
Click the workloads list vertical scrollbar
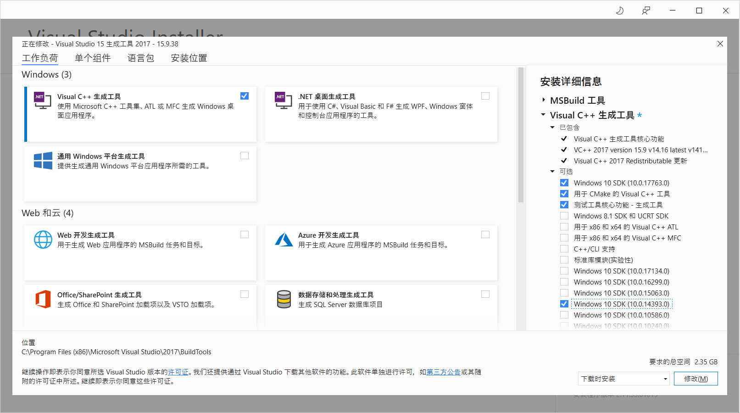coord(521,135)
